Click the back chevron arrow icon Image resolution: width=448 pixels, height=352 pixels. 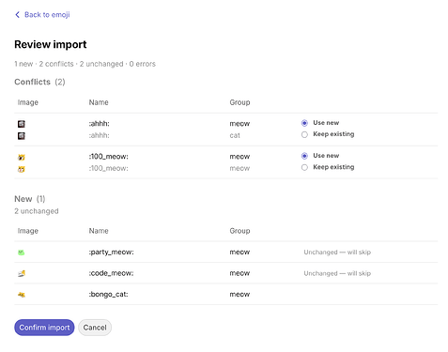18,15
